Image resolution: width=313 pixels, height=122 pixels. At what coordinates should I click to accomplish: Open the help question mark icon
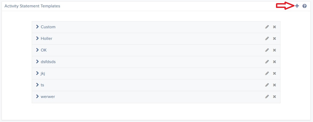tap(305, 6)
